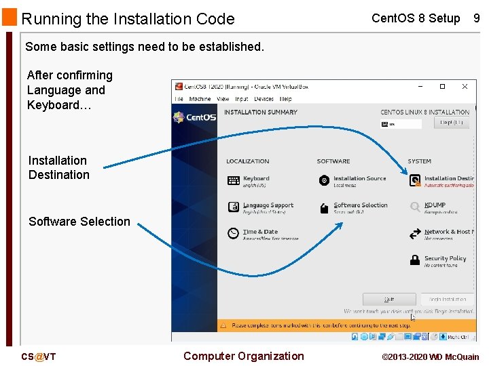This screenshot has height=366, width=489.
Task: Click the 'us' keyboard layout indicator
Action: 401,124
